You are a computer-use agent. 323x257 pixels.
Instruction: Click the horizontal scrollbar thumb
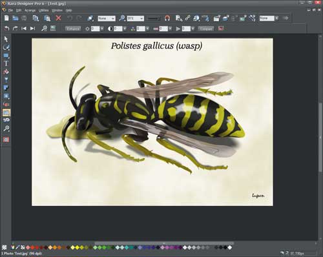[x=164, y=243]
